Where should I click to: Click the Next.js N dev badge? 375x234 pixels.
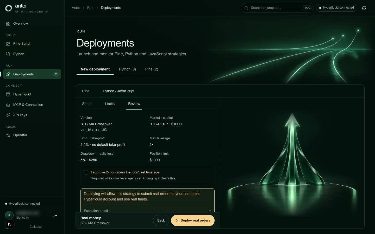click(10, 224)
